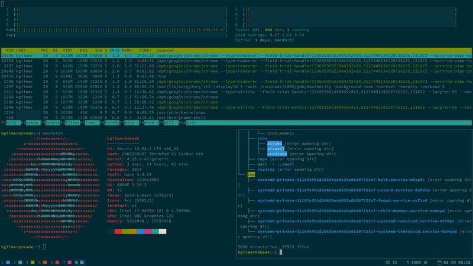473x266 pixels.
Task: Sort processes by MEM% column header
Action: pos(127,50)
